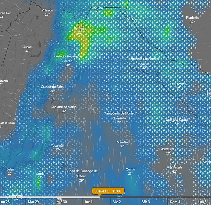
Task: Select Vie 2 on the timeline
Action: coord(117,202)
